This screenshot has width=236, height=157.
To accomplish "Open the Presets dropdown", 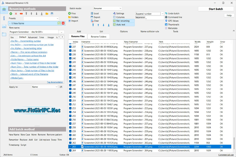I will tap(41, 19).
